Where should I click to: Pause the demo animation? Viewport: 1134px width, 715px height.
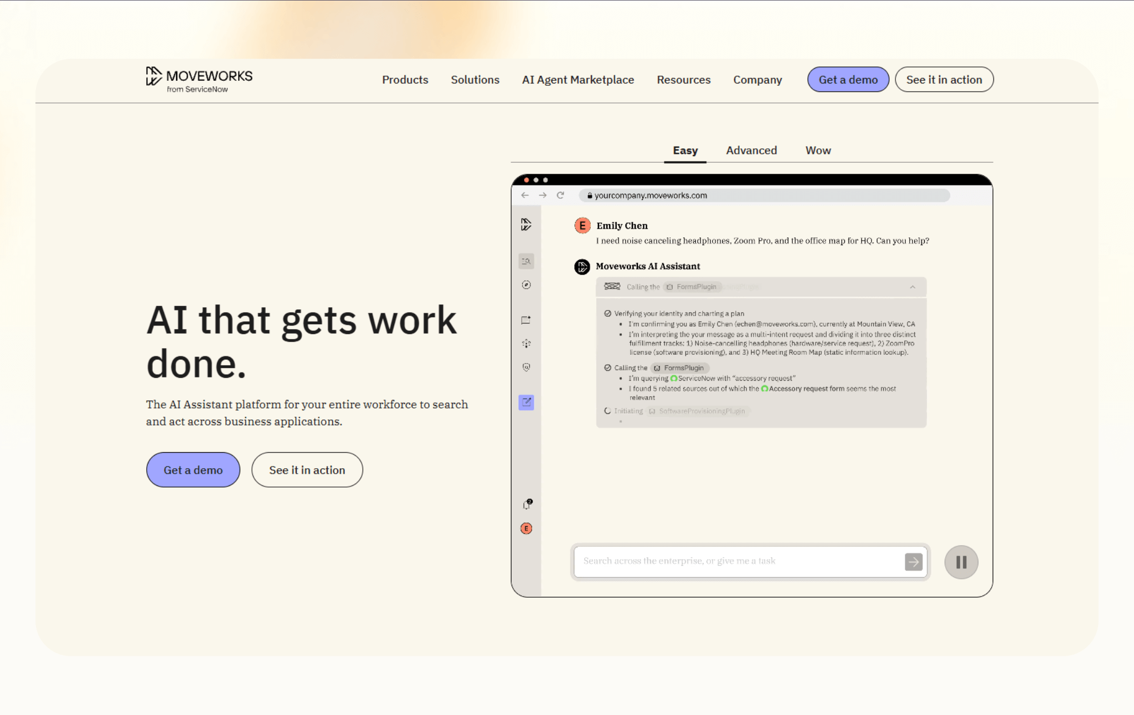961,562
